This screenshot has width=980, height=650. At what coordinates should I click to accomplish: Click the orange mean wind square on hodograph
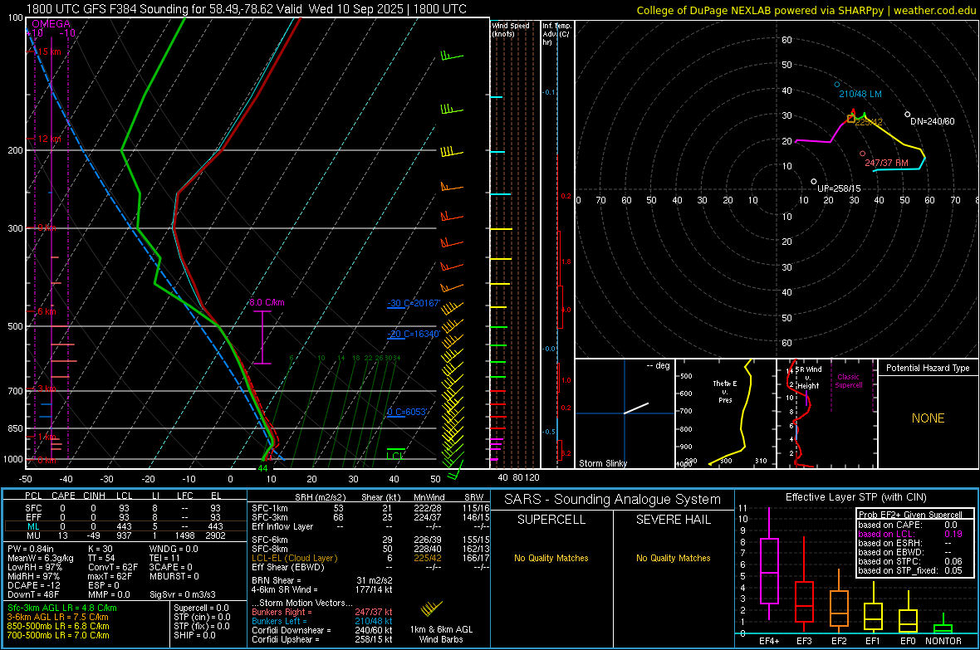tap(850, 118)
